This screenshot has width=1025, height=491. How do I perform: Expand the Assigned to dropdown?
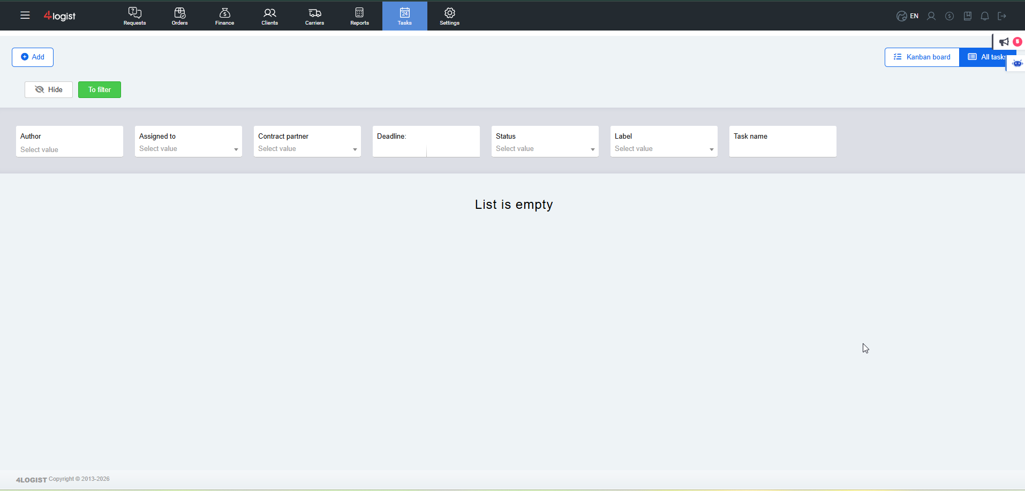pyautogui.click(x=189, y=148)
